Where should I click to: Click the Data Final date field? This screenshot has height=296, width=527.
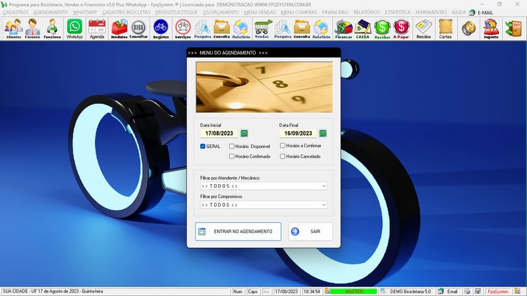point(298,134)
